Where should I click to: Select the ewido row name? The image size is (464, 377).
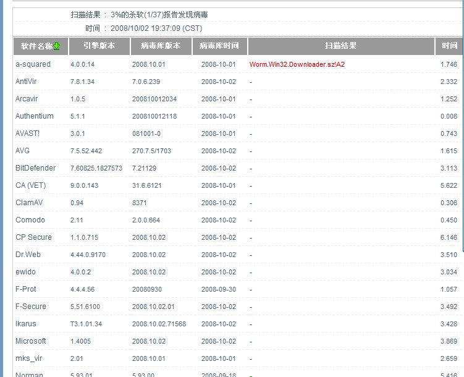point(25,272)
